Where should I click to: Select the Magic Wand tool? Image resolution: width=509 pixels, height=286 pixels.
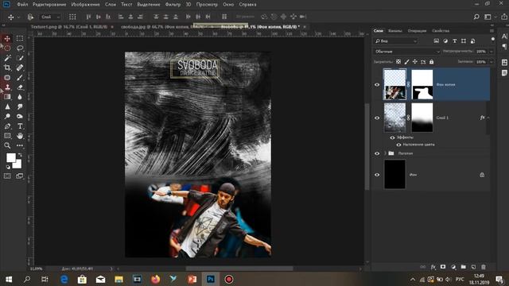7,58
